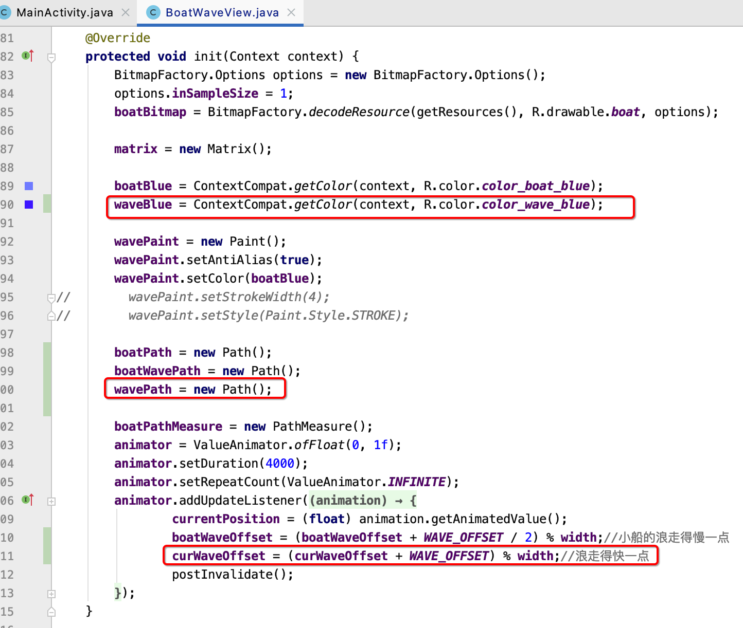Click currentPosition variable
This screenshot has height=628, width=743.
click(x=226, y=519)
